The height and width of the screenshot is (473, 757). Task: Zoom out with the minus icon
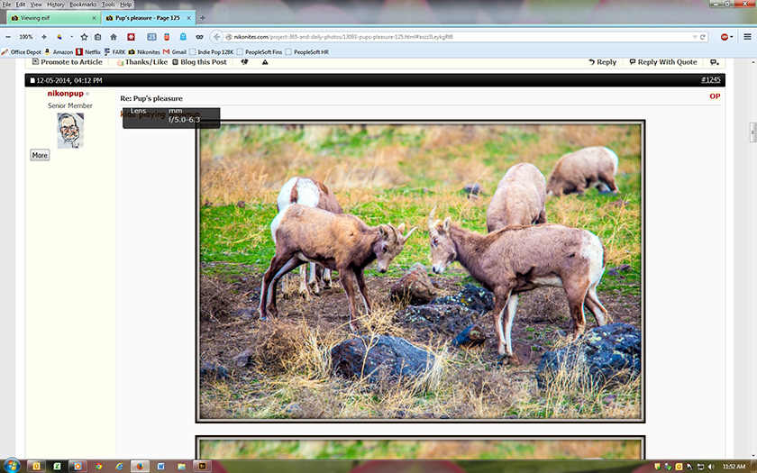pyautogui.click(x=8, y=37)
